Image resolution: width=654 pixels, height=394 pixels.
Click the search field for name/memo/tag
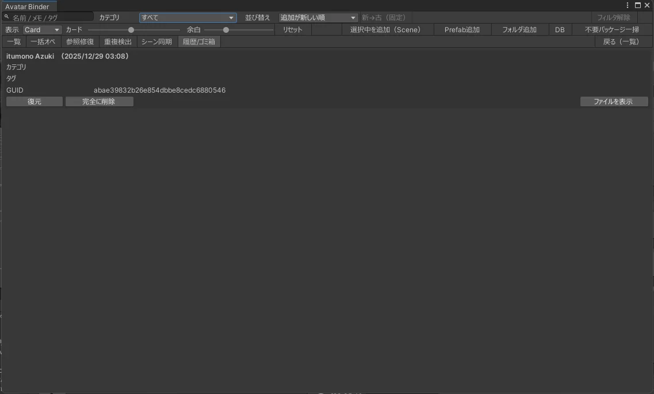(x=51, y=17)
